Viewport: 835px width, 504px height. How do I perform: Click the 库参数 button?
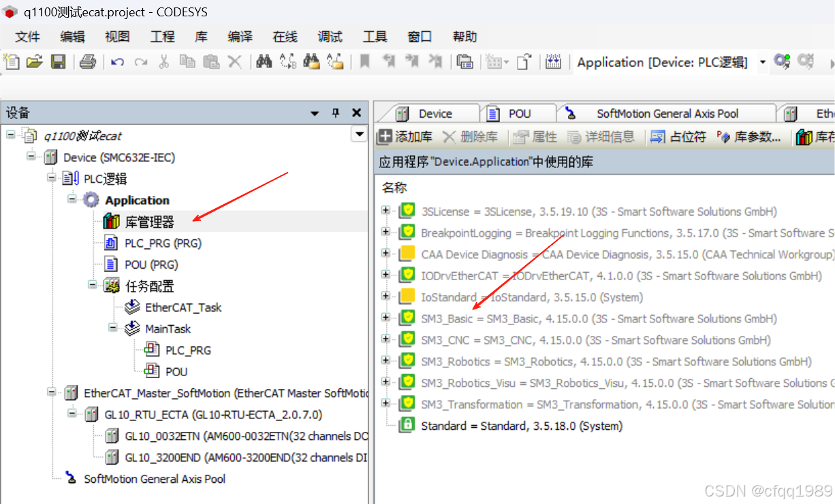[x=749, y=137]
